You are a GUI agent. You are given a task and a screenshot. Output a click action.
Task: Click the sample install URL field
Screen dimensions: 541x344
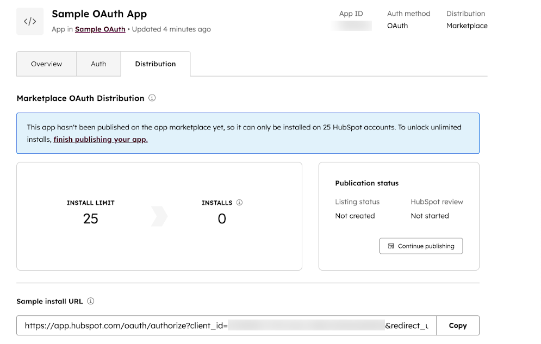[226, 326]
